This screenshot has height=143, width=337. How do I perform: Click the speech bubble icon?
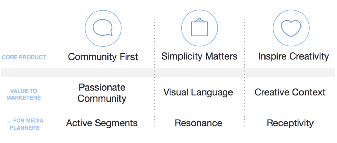pos(103,27)
